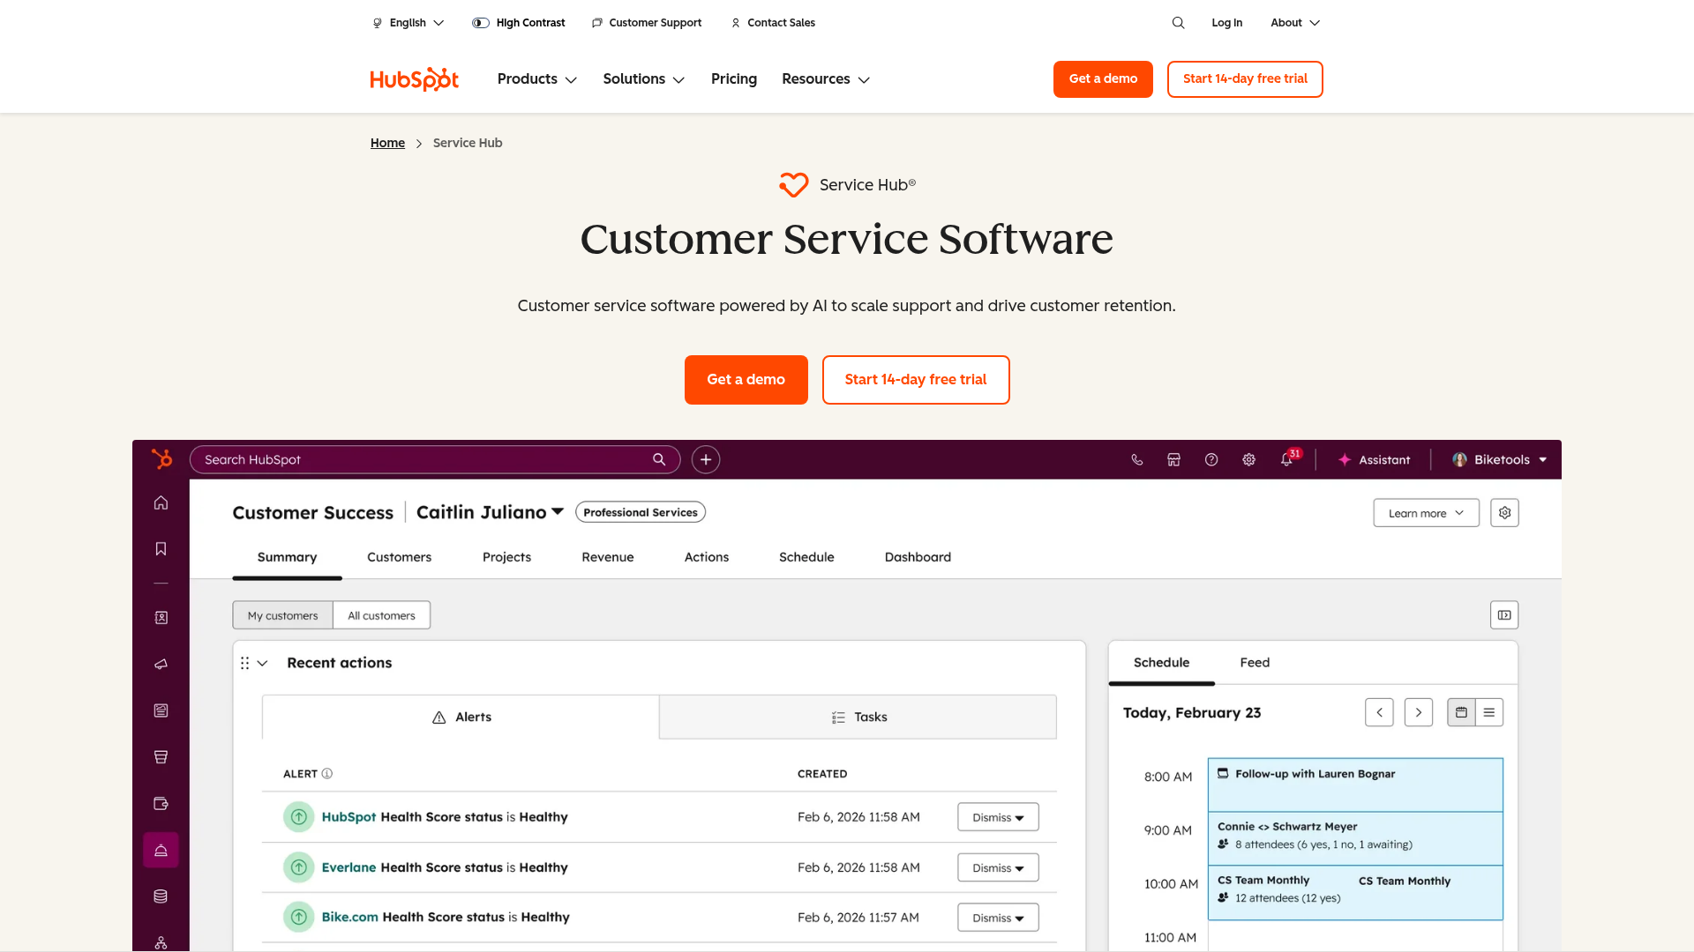
Task: Switch to the Tasks tab
Action: (858, 717)
